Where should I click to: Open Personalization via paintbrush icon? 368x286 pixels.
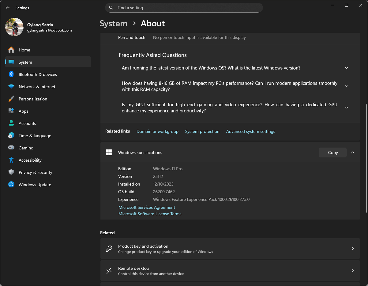pos(11,99)
